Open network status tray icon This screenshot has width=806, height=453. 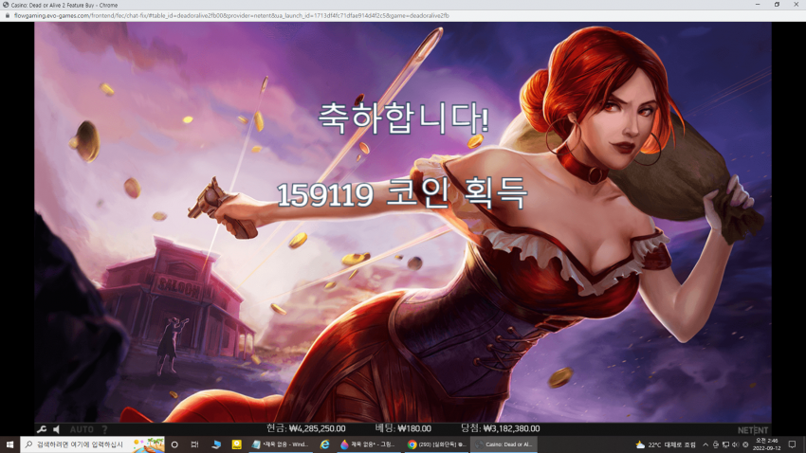725,444
